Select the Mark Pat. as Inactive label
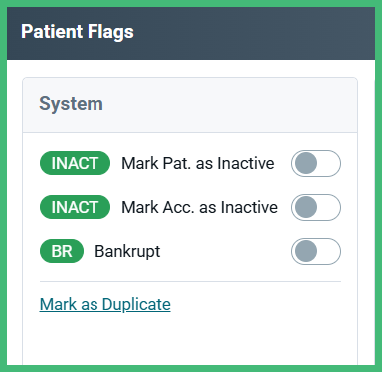Viewport: 382px width, 372px height. point(198,163)
